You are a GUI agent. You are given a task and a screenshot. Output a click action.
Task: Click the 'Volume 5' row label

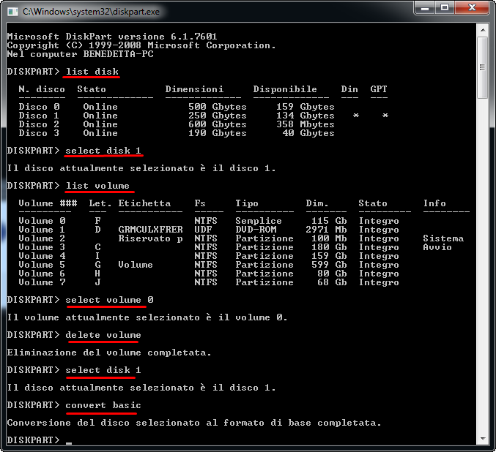(x=42, y=265)
